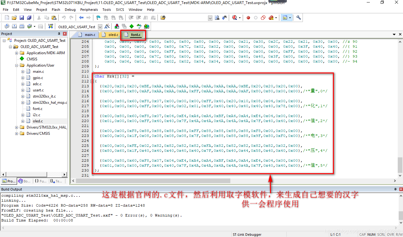
Task: Open the File menu
Action: click(6, 10)
